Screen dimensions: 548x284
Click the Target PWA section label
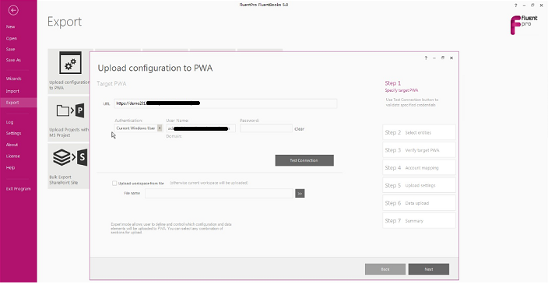pyautogui.click(x=111, y=83)
